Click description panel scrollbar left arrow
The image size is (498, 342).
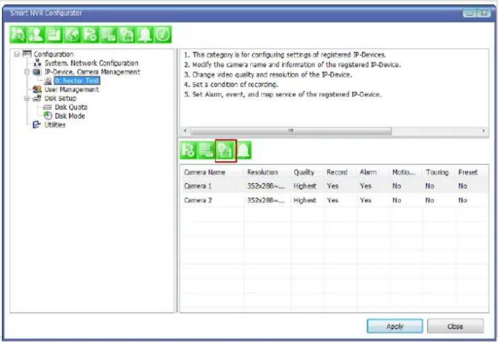click(x=185, y=131)
